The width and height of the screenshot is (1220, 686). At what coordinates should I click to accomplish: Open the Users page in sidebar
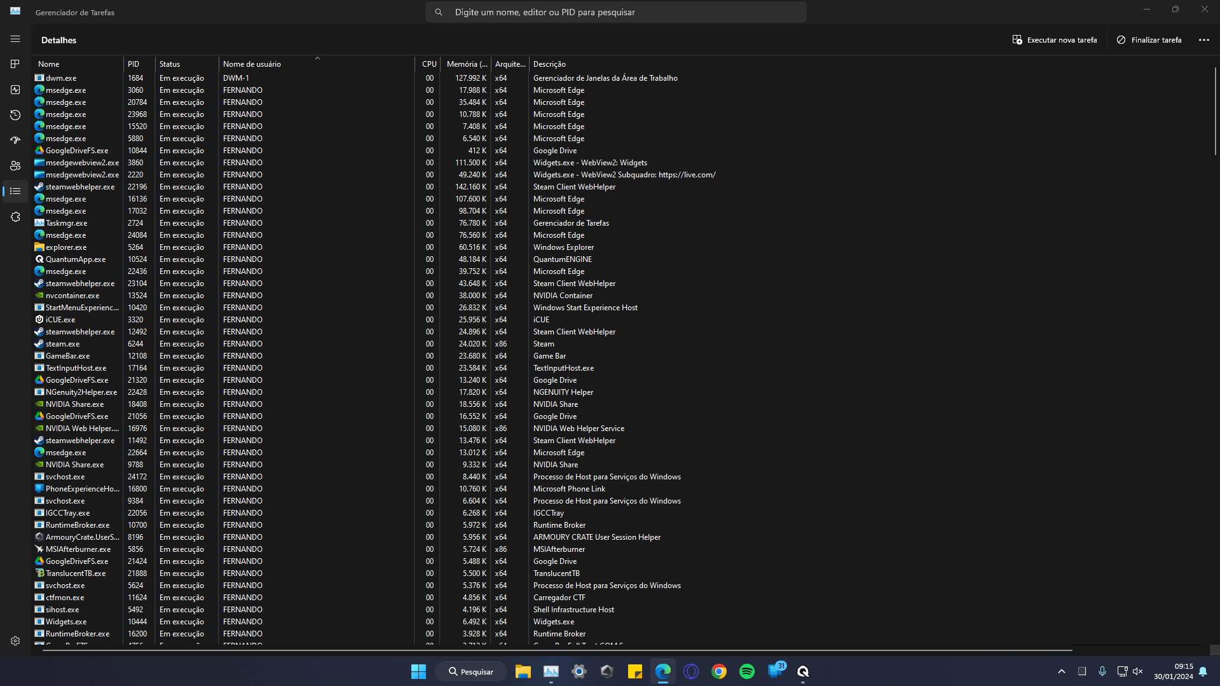pyautogui.click(x=15, y=165)
